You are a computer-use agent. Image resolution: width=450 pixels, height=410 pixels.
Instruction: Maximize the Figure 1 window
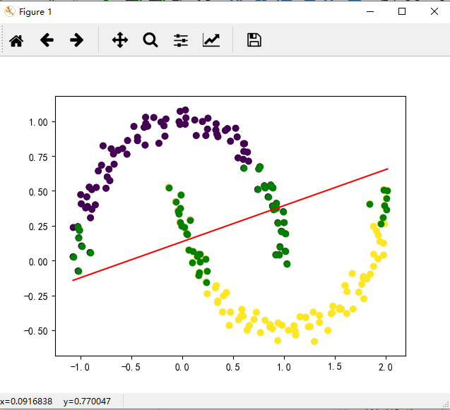click(x=402, y=11)
